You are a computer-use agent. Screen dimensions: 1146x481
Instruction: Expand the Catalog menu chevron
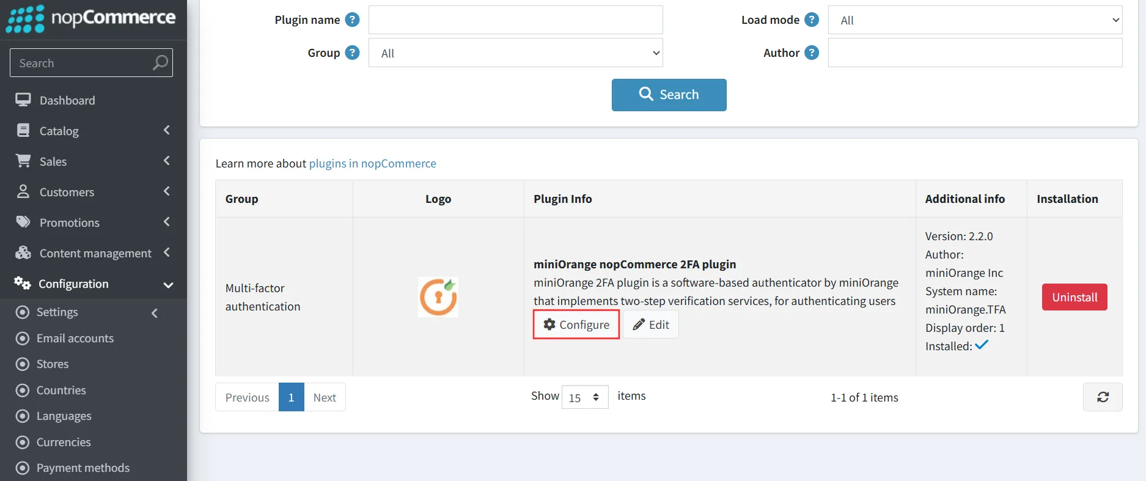167,130
